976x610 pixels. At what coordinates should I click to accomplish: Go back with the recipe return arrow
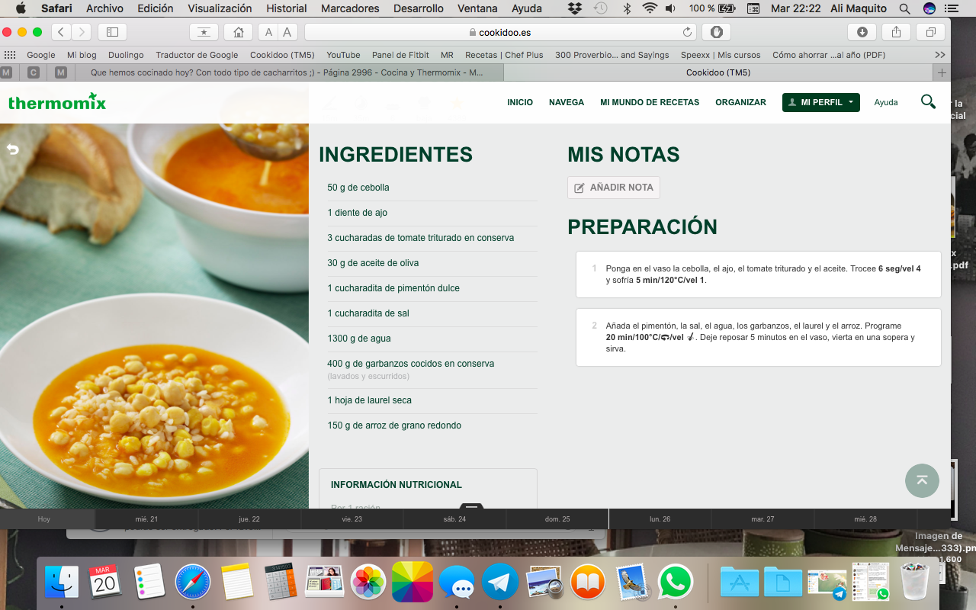[x=12, y=149]
